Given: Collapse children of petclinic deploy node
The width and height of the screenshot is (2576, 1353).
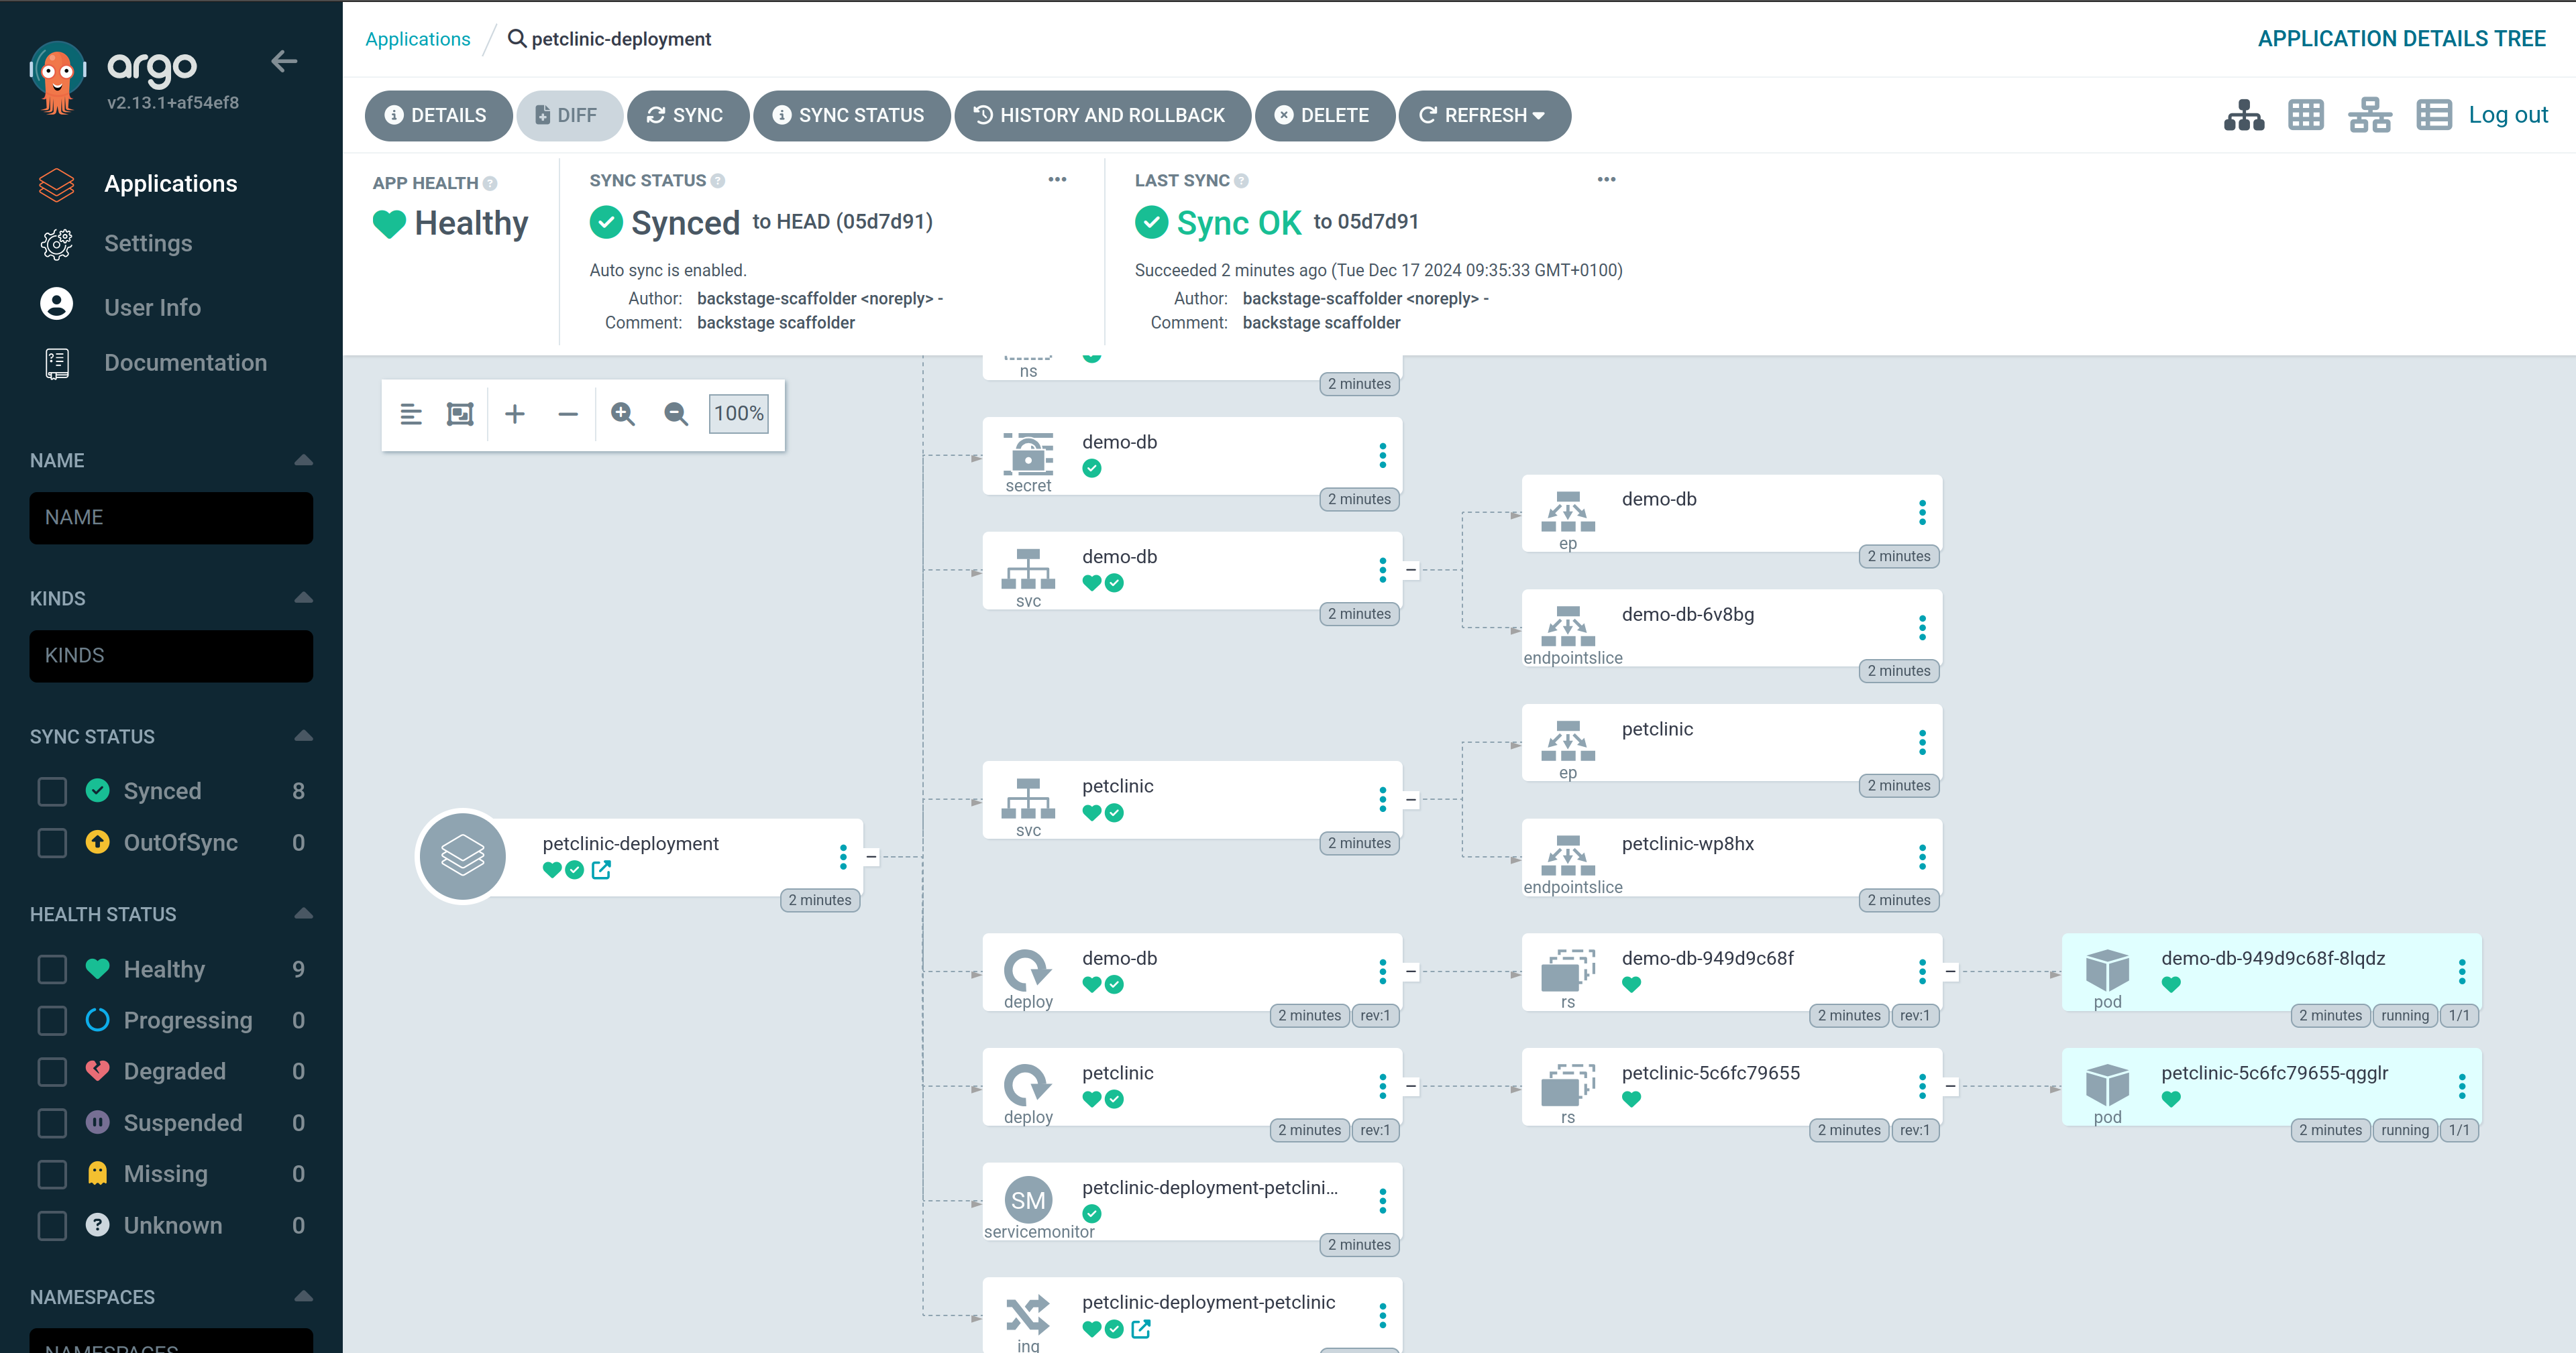Looking at the screenshot, I should click(x=1411, y=1086).
